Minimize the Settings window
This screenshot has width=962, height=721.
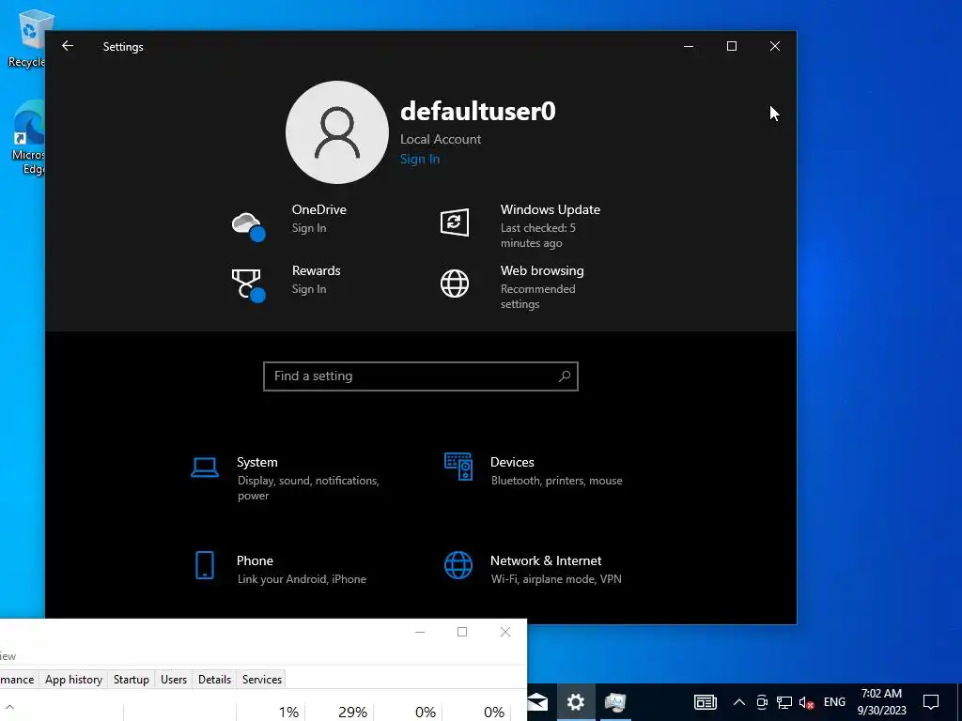tap(689, 46)
